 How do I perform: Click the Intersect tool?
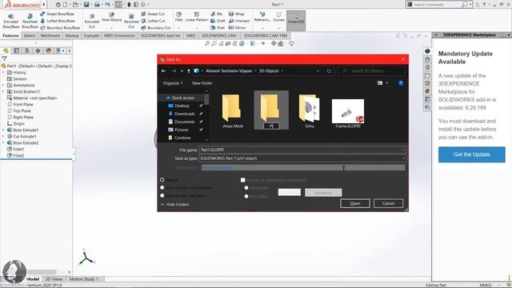coord(239,21)
